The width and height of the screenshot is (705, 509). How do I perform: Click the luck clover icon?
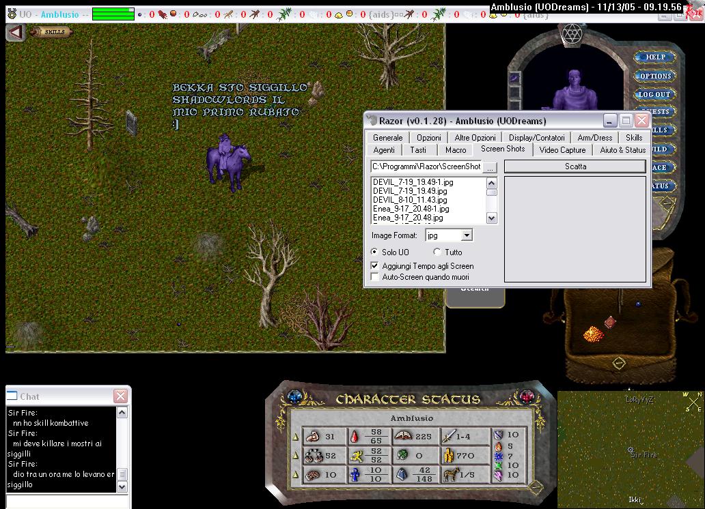(402, 455)
